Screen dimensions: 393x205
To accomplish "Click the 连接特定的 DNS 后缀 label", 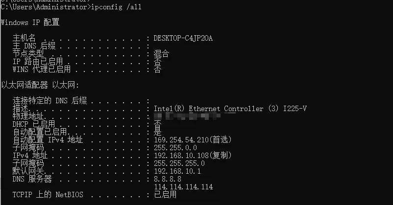I will tap(50, 101).
